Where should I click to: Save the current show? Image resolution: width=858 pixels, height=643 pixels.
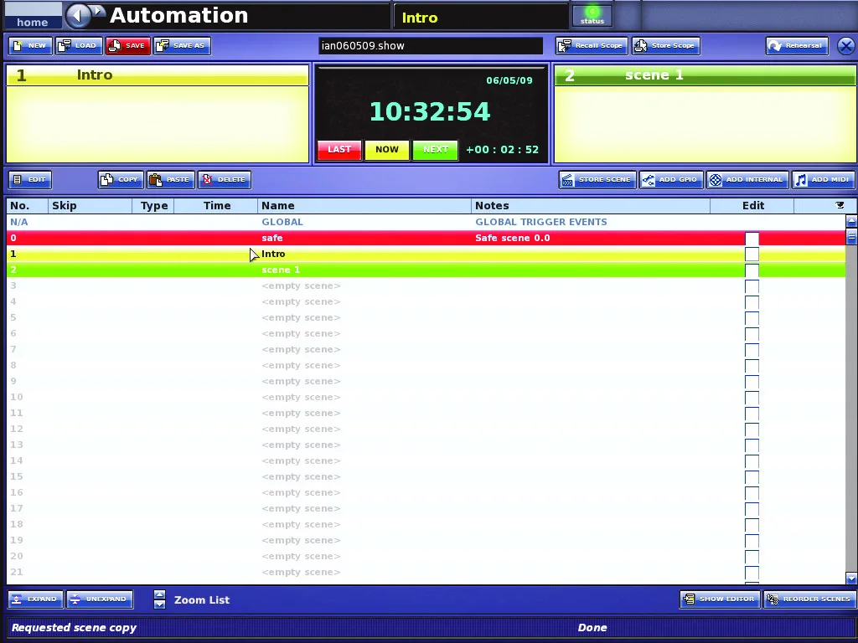[127, 46]
